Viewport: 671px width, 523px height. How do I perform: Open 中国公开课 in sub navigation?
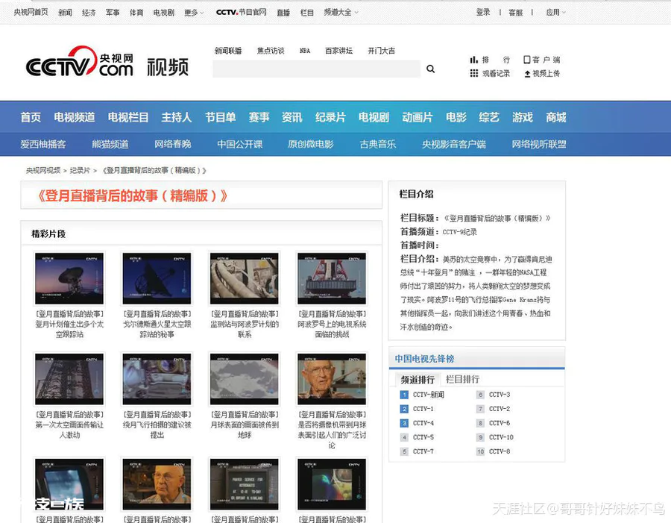239,144
